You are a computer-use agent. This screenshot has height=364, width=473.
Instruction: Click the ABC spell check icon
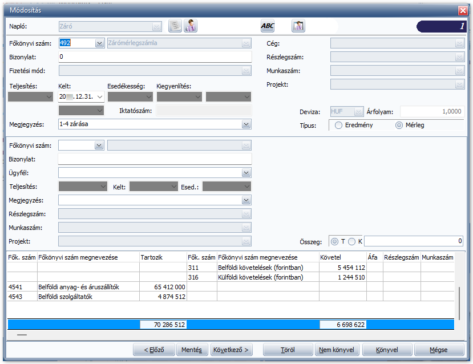268,26
